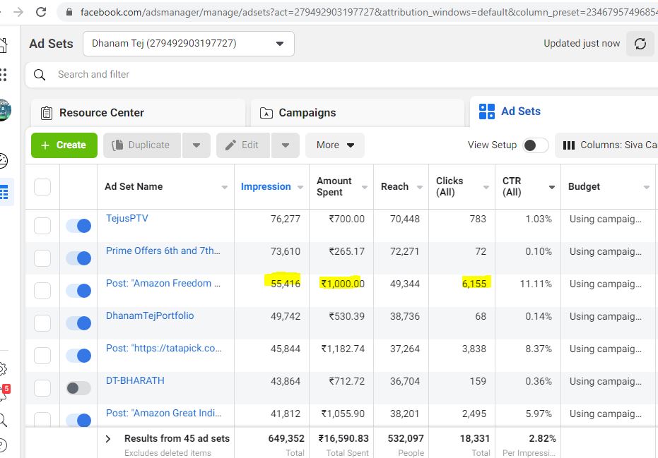Image resolution: width=658 pixels, height=458 pixels.
Task: Turn on the DT-BHARATH ad set toggle
Action: [78, 388]
